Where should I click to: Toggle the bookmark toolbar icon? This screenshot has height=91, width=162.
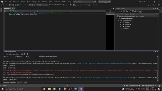click(89, 5)
